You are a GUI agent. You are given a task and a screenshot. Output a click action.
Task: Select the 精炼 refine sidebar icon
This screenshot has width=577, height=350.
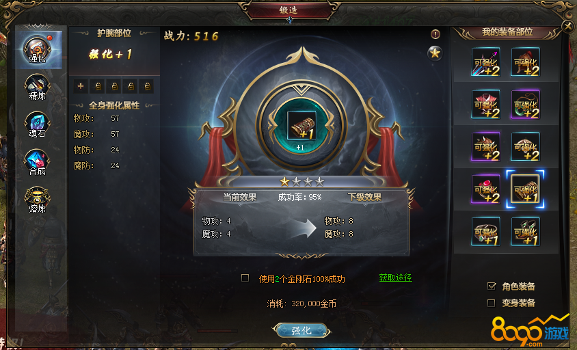click(x=37, y=88)
